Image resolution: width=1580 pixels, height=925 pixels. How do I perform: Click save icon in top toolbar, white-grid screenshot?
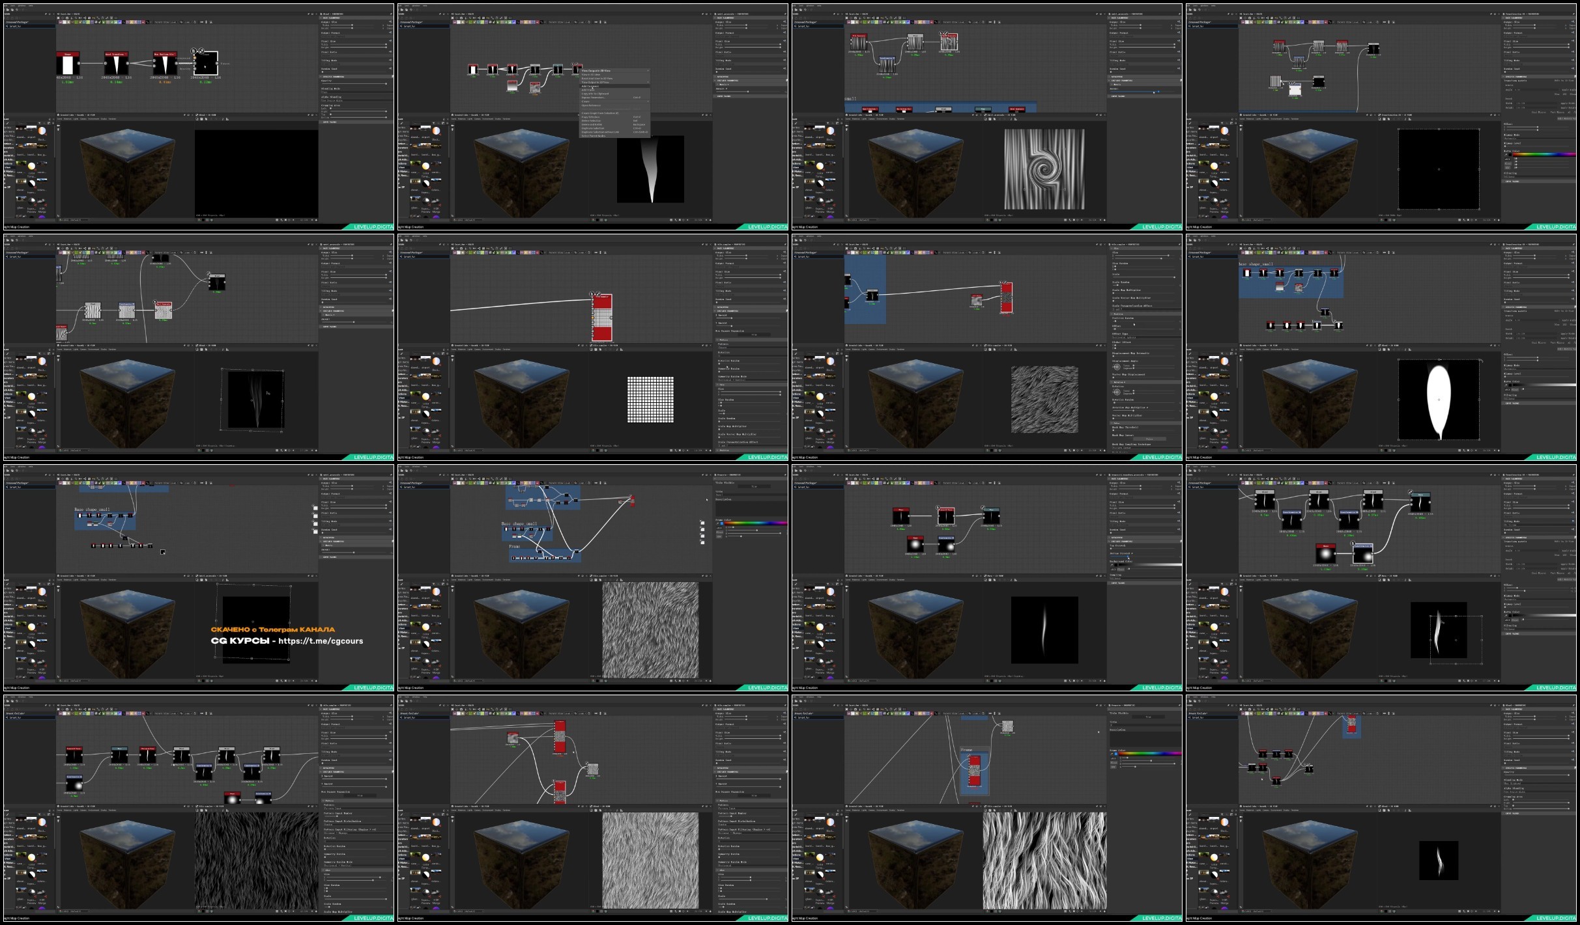click(x=407, y=240)
